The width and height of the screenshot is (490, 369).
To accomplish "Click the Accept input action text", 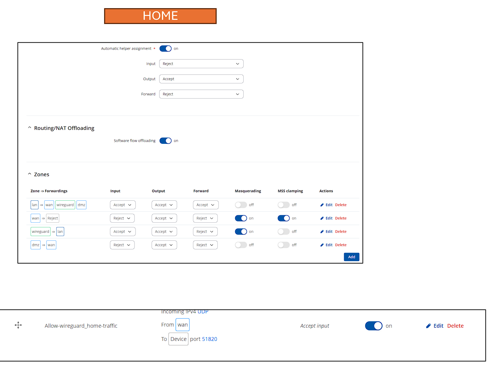I will pos(315,326).
